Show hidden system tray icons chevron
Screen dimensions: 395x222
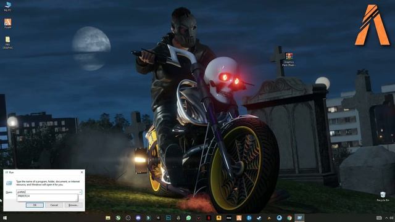point(386,218)
